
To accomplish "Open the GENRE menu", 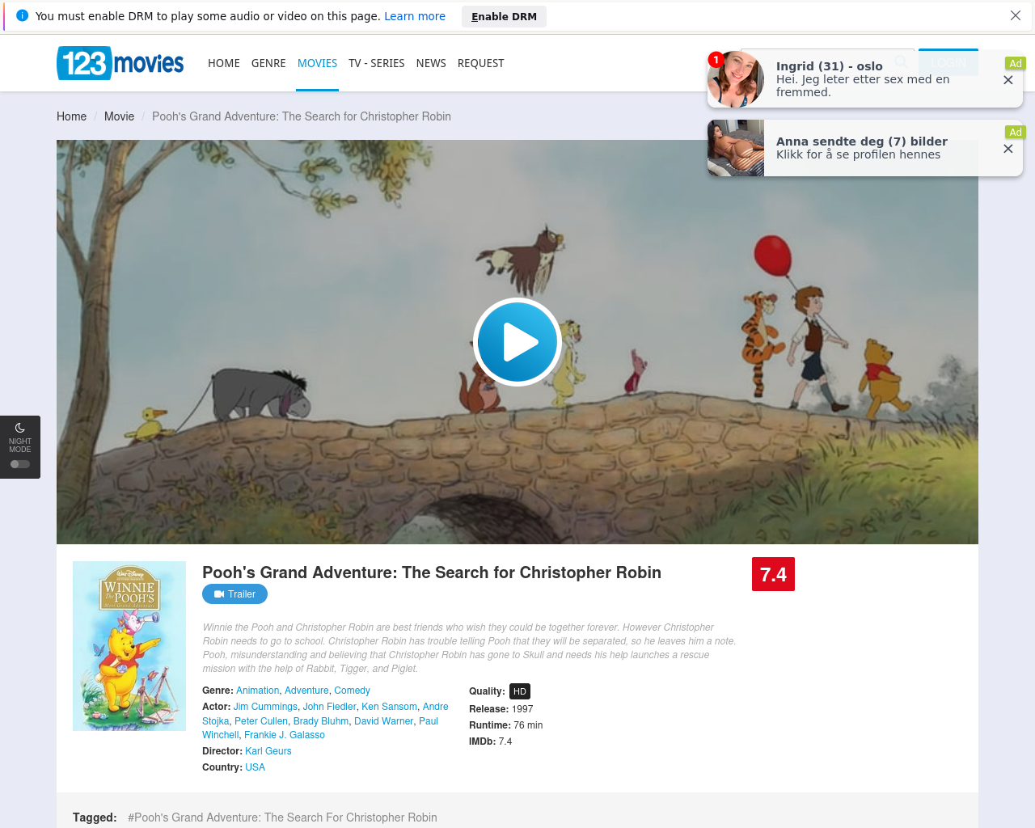I will point(268,63).
